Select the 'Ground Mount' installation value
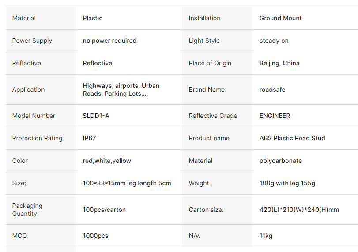358x252 pixels. pos(280,18)
